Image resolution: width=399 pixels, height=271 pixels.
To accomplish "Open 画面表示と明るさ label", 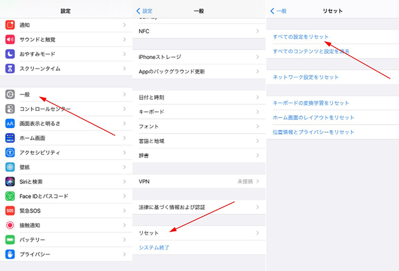I will (40, 124).
